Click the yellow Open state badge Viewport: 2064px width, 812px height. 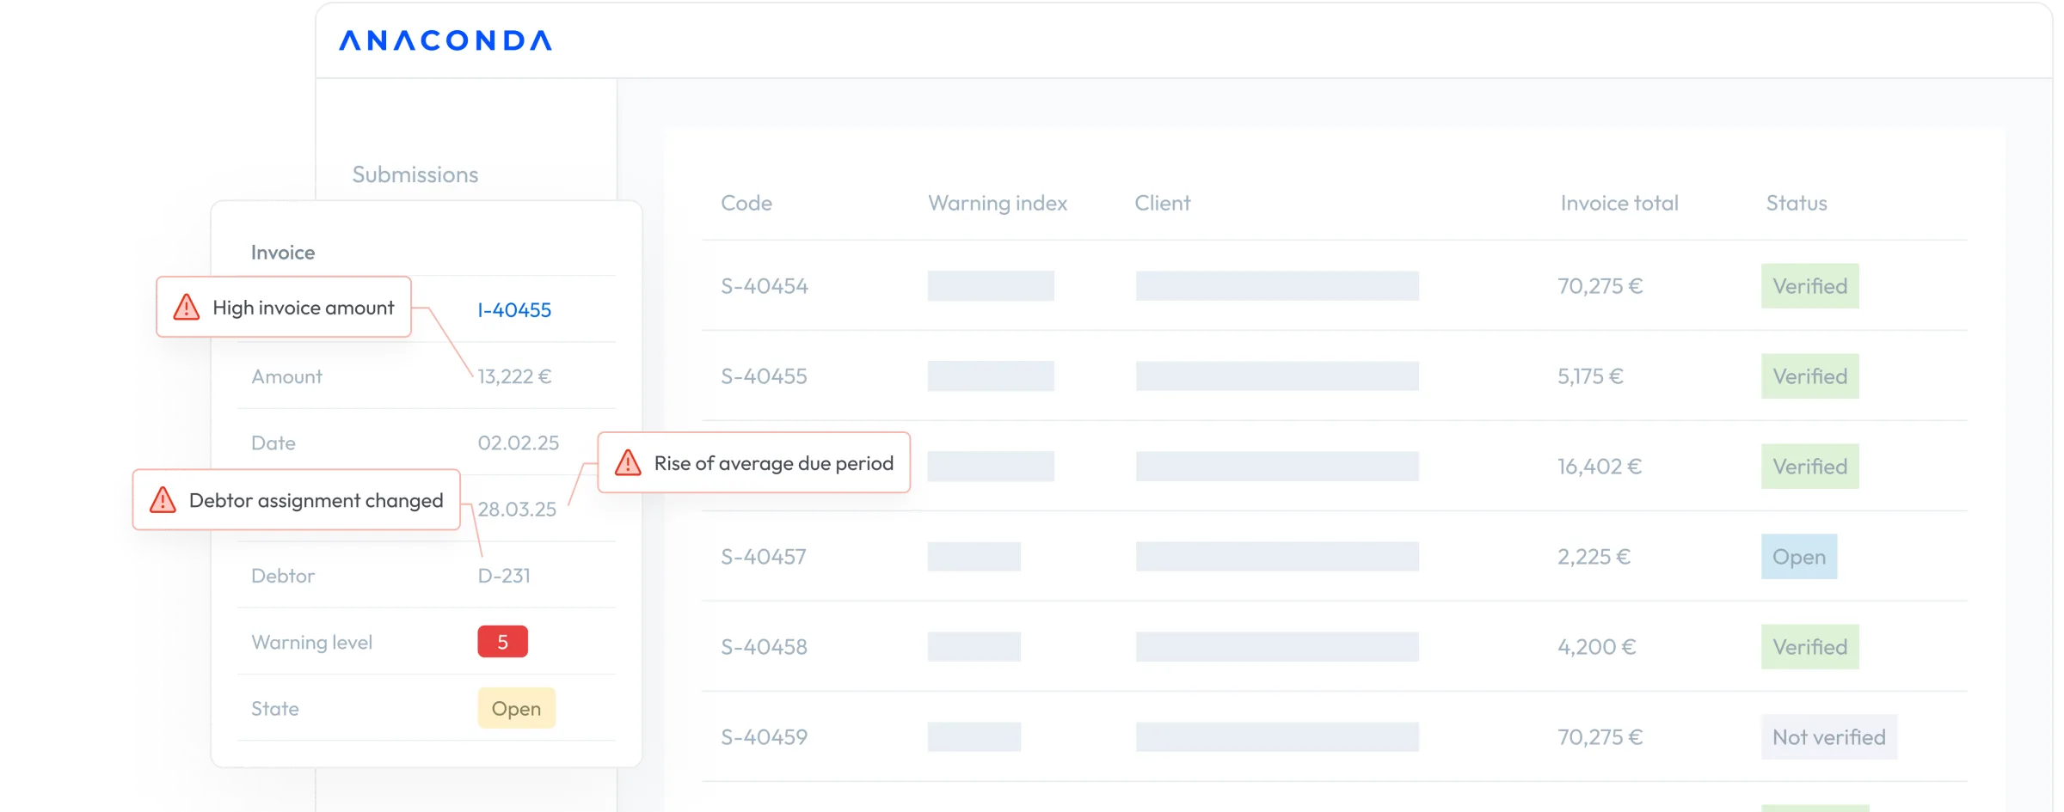(x=516, y=708)
